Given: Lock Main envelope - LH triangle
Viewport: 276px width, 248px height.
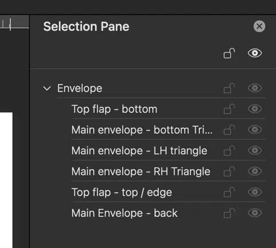Looking at the screenshot, I should click(x=229, y=151).
